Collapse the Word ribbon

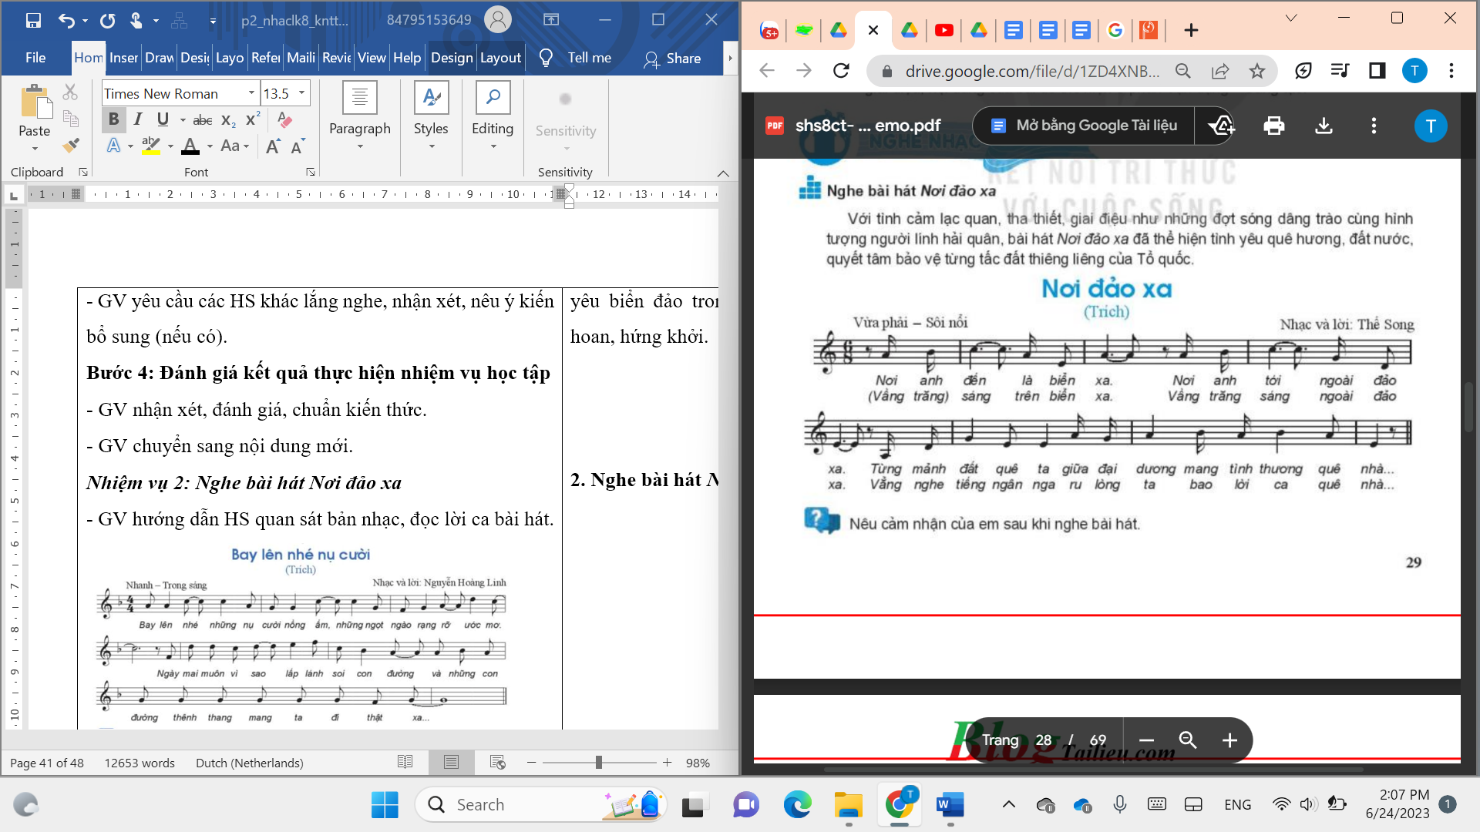(723, 173)
